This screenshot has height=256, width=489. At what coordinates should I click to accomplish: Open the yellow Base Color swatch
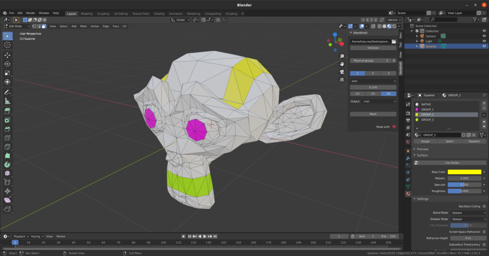465,172
